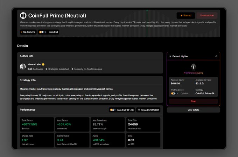Click the 2.5K Followers count
Viewport: 238px width, 157px height.
click(35, 69)
